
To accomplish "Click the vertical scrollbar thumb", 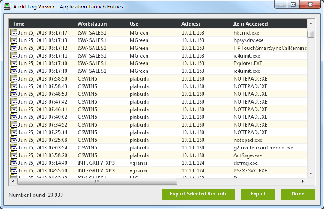I will click(x=311, y=34).
